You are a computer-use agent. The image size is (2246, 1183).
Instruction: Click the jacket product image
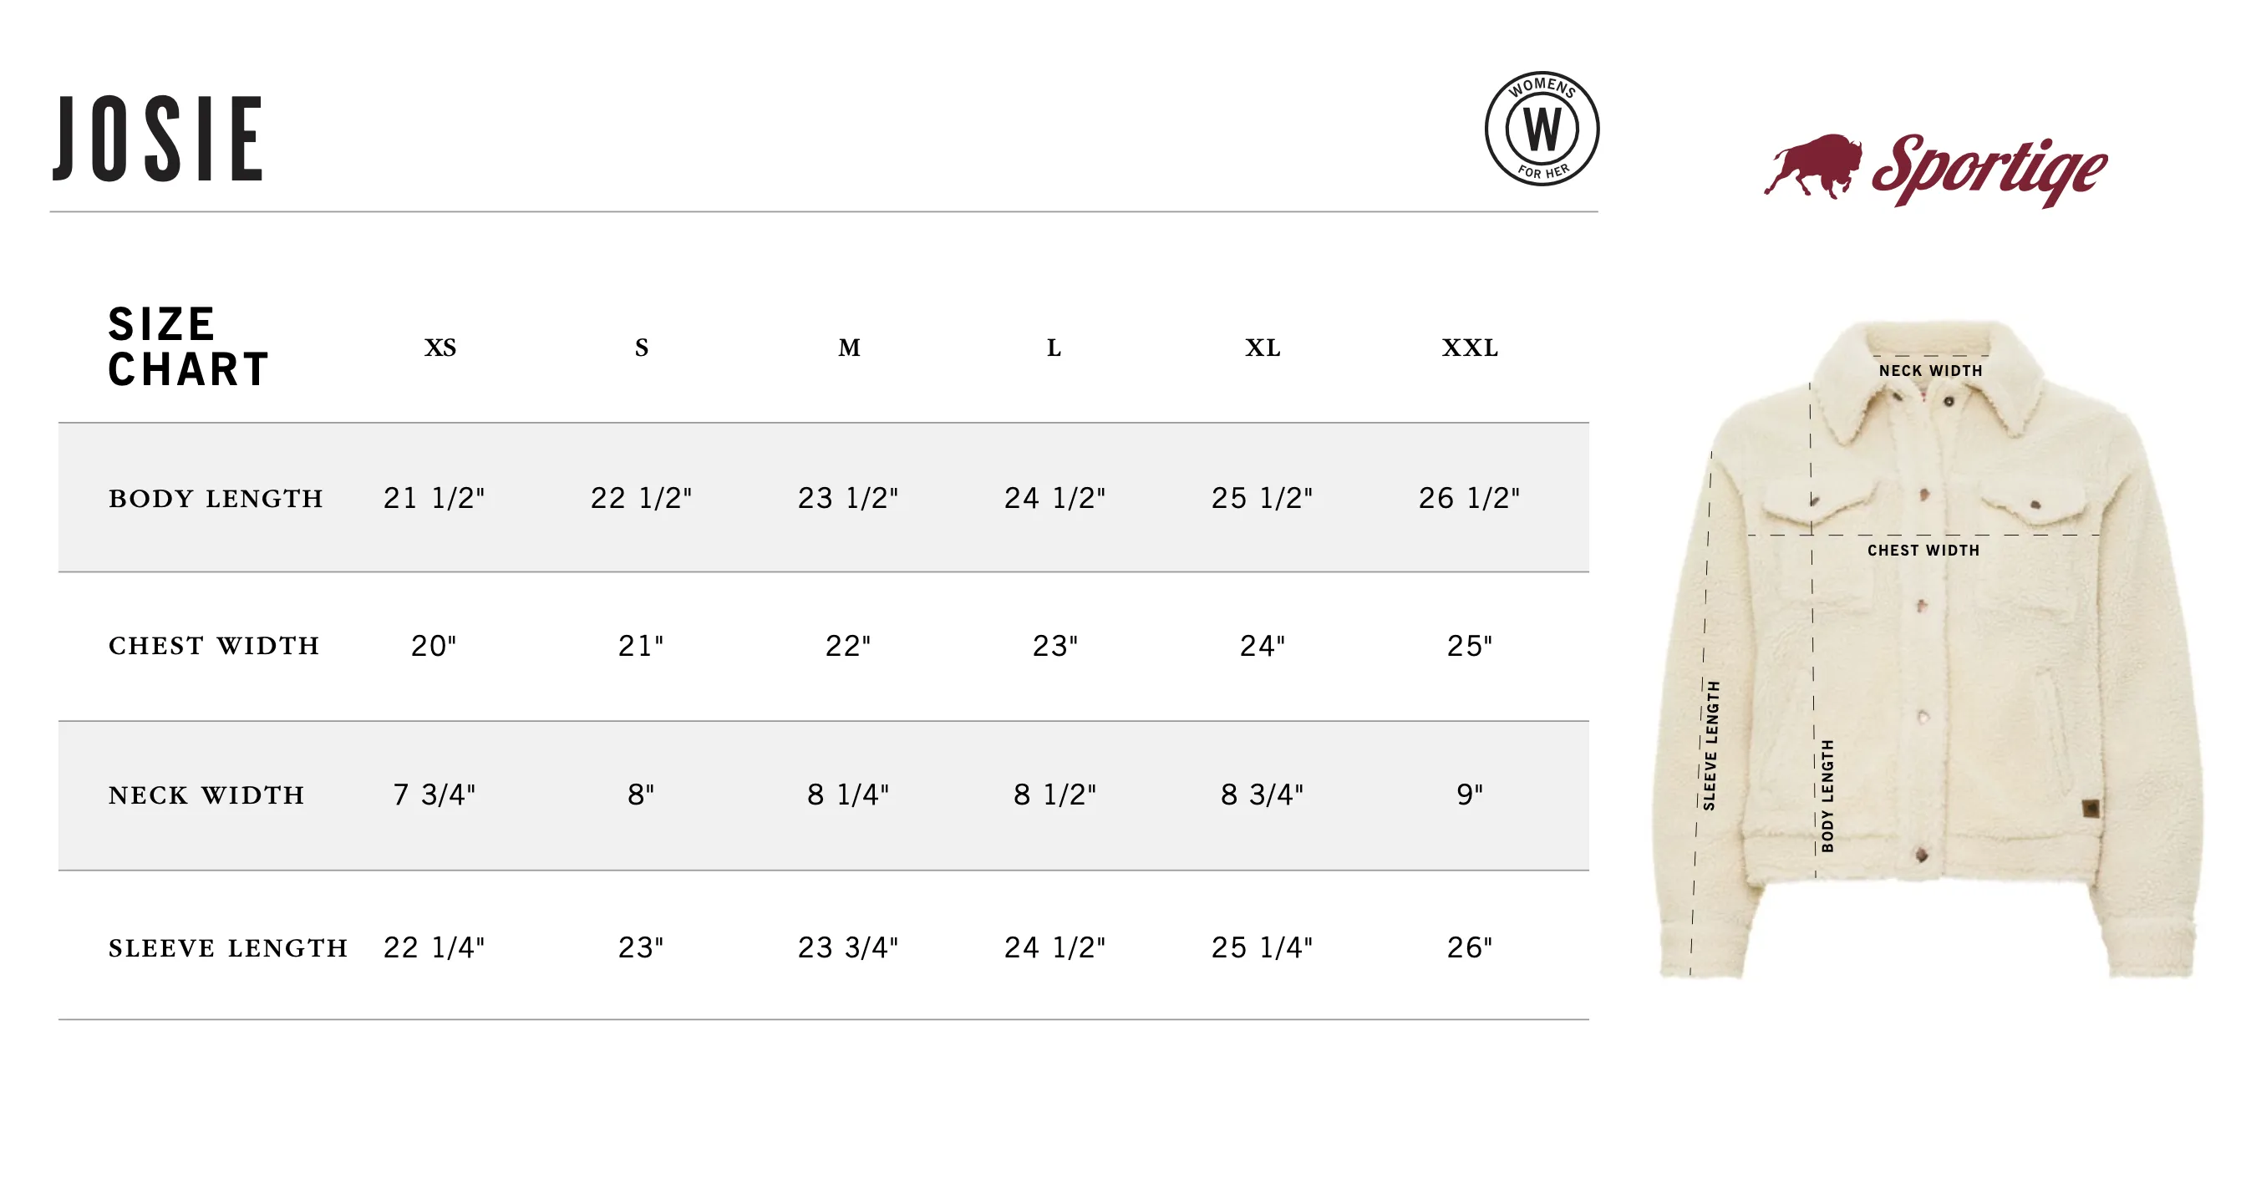[x=1929, y=649]
